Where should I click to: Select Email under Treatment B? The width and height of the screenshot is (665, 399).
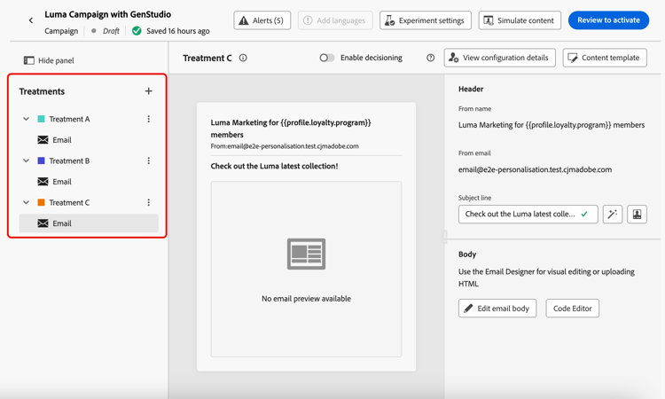[x=89, y=182]
